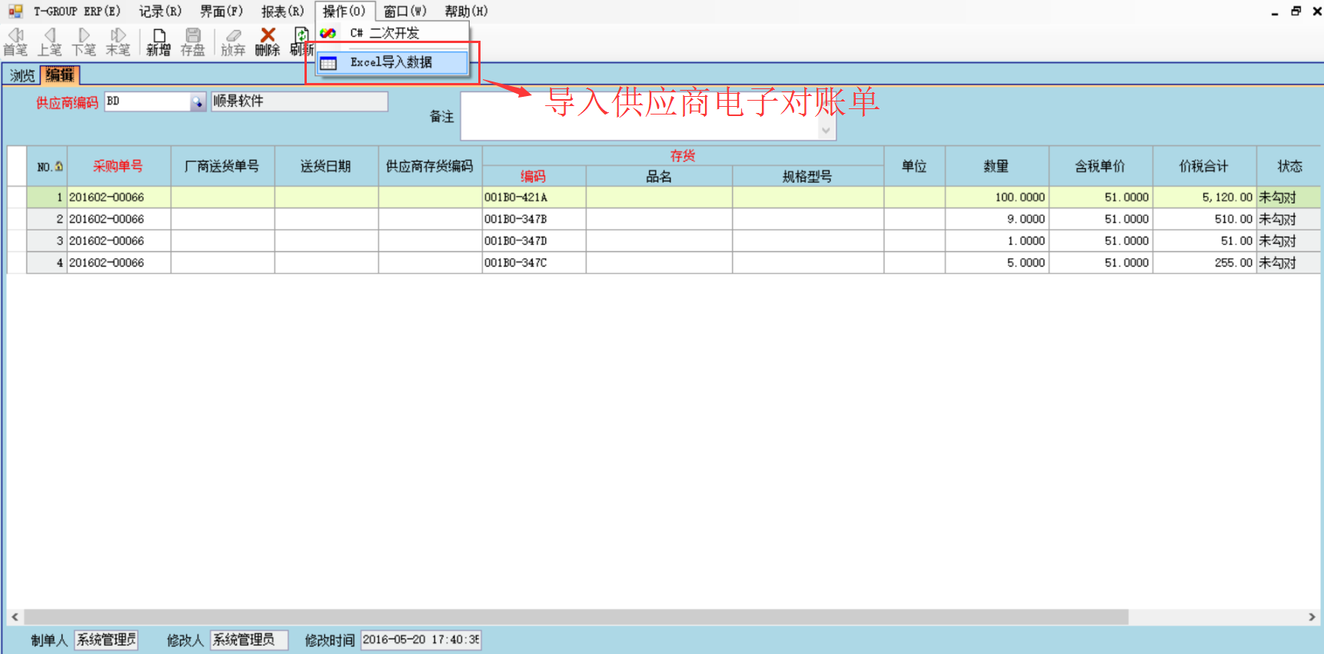Click supplier code field BD
1324x654 pixels.
point(148,101)
